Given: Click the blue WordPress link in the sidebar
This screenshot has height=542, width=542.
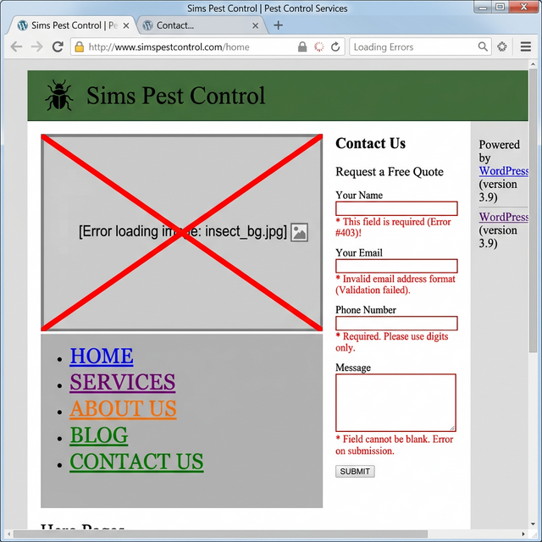Looking at the screenshot, I should coord(503,171).
